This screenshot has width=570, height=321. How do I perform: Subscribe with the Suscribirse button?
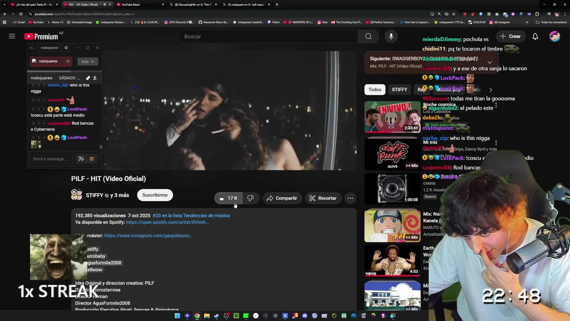(155, 195)
